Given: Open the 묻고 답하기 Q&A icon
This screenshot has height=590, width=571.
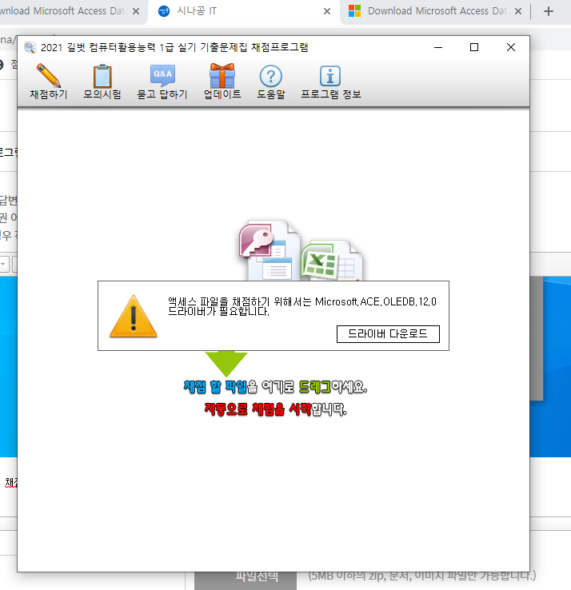Looking at the screenshot, I should coord(162,76).
